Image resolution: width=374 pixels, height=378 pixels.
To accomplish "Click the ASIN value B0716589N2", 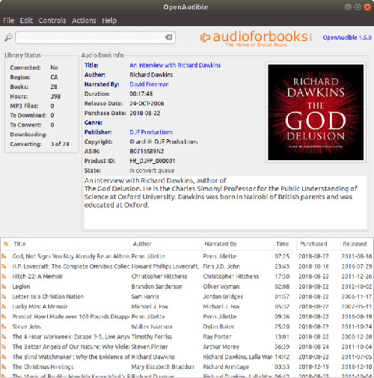I will [147, 151].
